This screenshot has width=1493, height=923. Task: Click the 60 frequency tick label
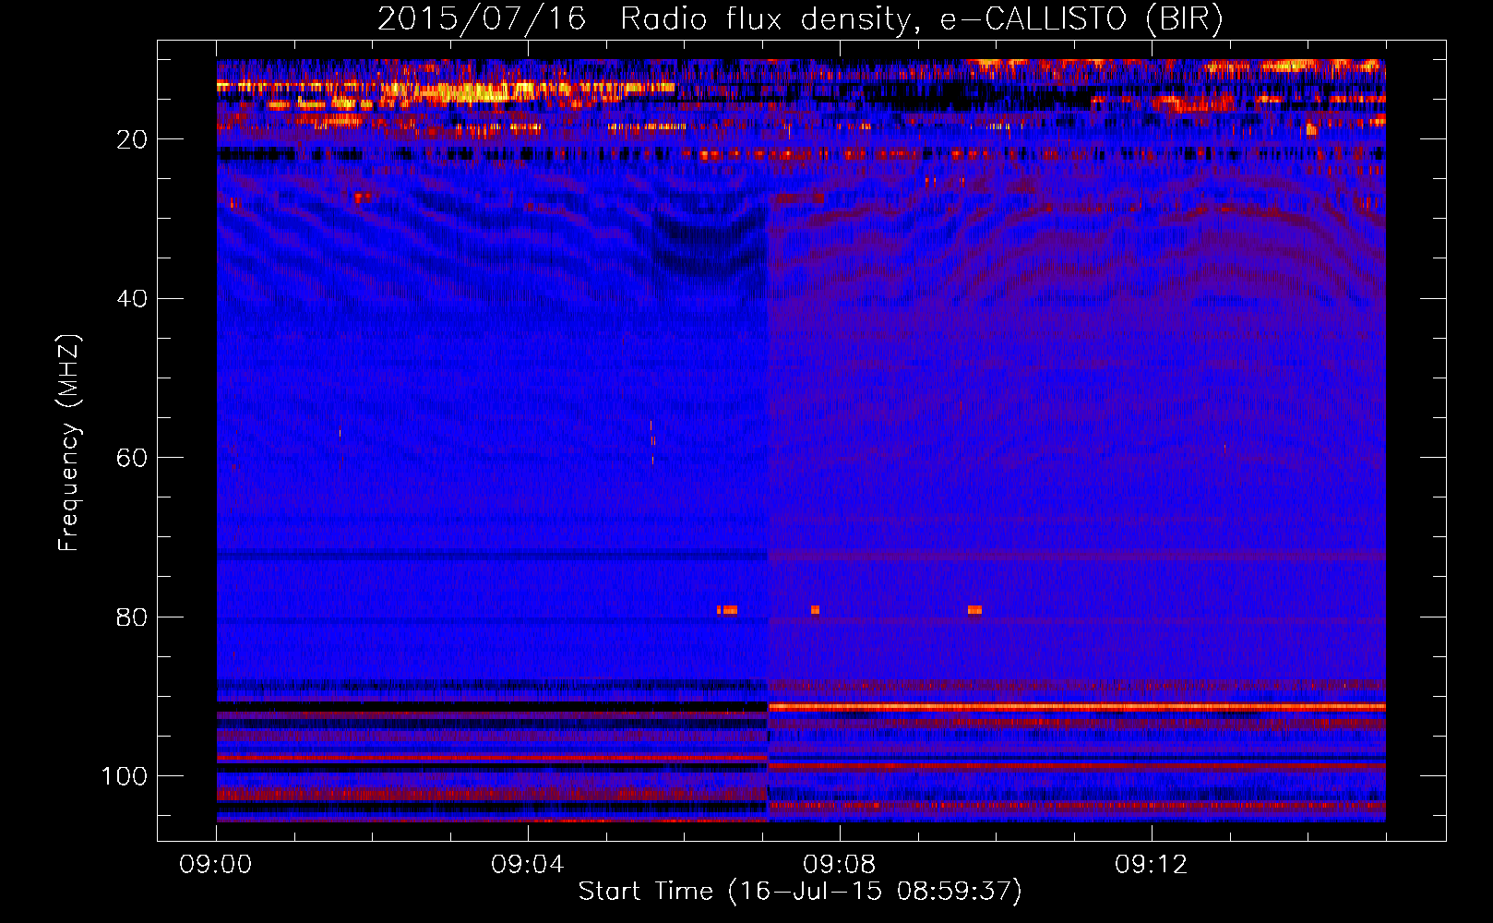click(133, 458)
